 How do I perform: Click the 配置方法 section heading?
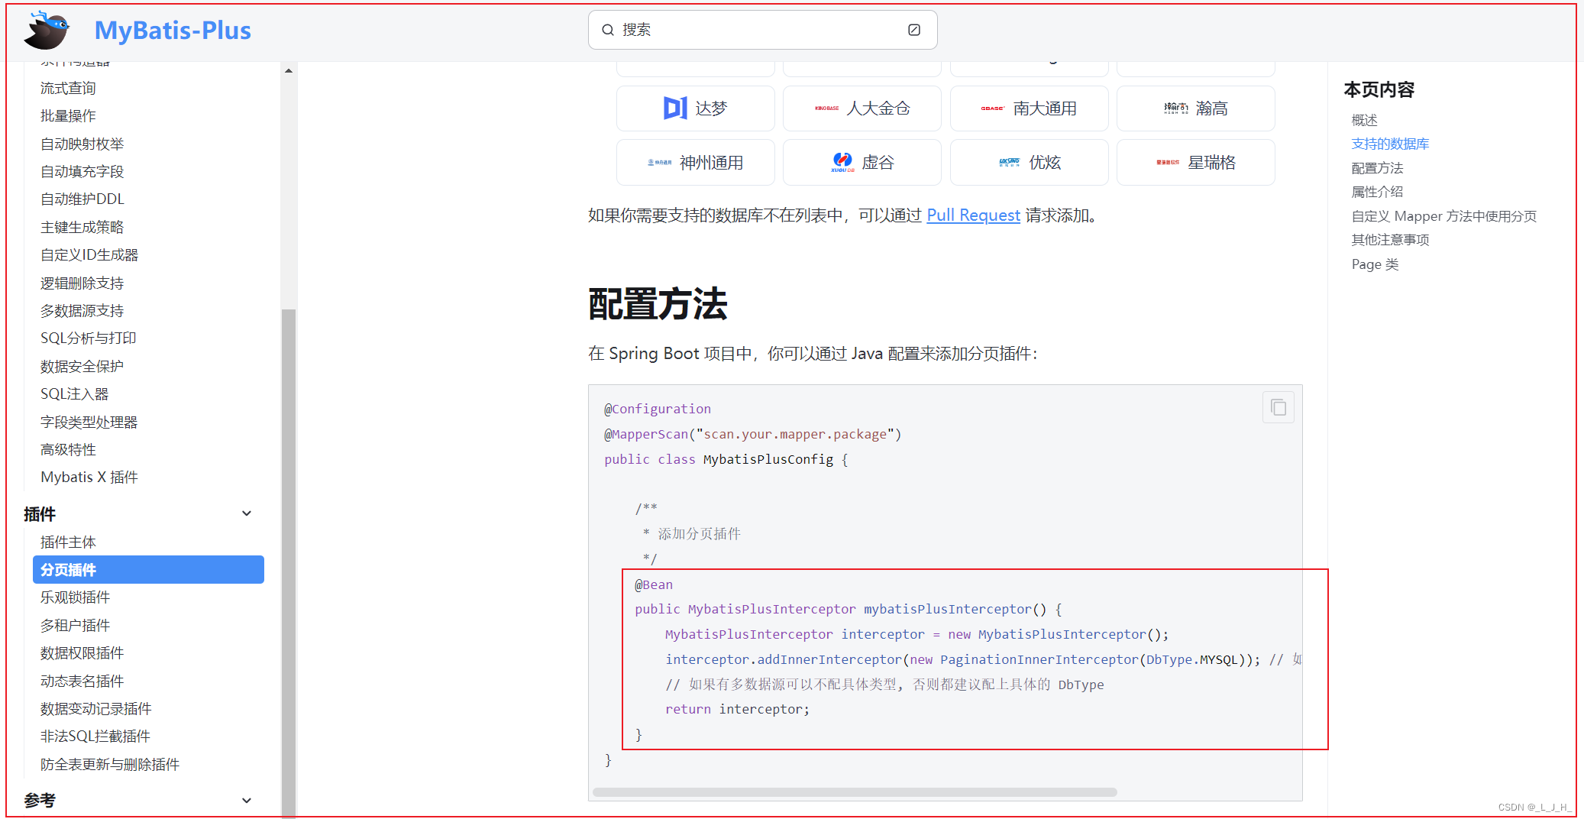pyautogui.click(x=658, y=304)
